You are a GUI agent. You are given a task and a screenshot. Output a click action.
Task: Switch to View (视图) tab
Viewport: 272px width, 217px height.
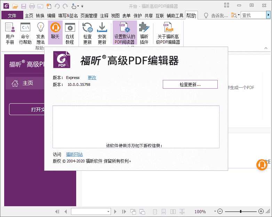[115, 16]
